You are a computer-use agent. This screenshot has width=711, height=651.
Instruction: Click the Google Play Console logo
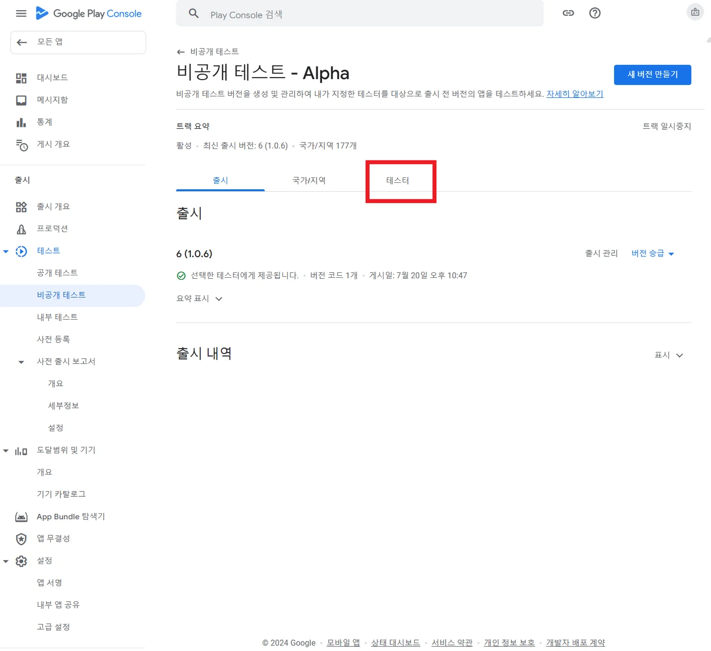[x=89, y=13]
